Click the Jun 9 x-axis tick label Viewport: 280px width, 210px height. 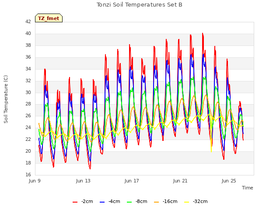point(35,181)
